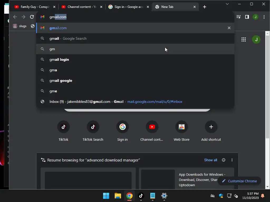Choose the 'gm' search suggestion
Viewport: 270px width, 202px height.
pos(135,49)
